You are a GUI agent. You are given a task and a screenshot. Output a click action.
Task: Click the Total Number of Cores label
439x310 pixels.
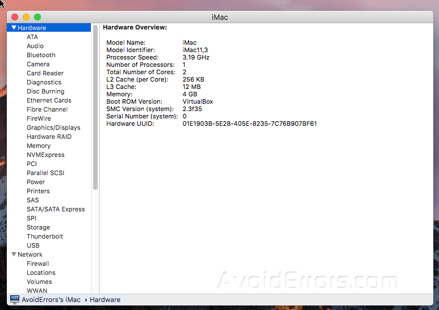(141, 72)
